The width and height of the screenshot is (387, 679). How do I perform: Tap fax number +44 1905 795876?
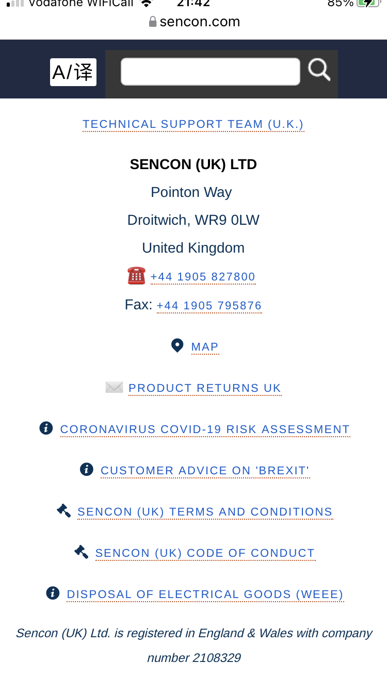(209, 306)
